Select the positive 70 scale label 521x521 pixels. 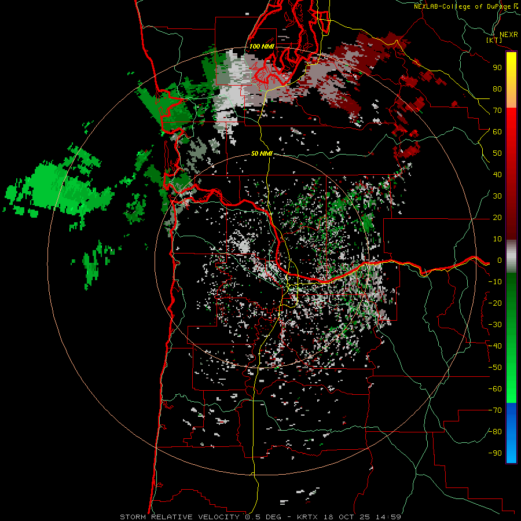[x=497, y=111]
